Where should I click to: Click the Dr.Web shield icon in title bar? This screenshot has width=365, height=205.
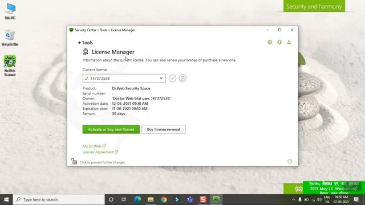tap(71, 30)
